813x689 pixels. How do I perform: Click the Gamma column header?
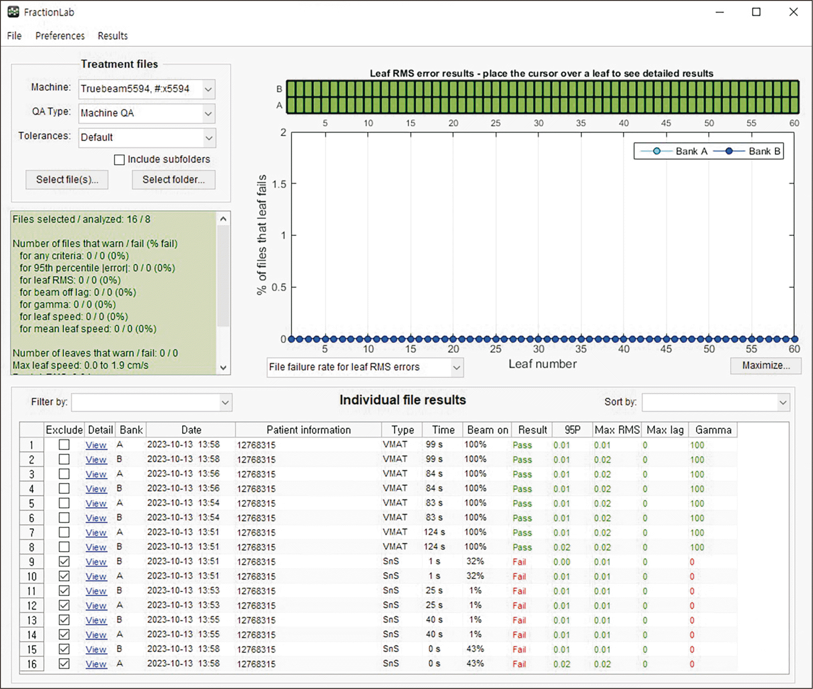(x=713, y=430)
